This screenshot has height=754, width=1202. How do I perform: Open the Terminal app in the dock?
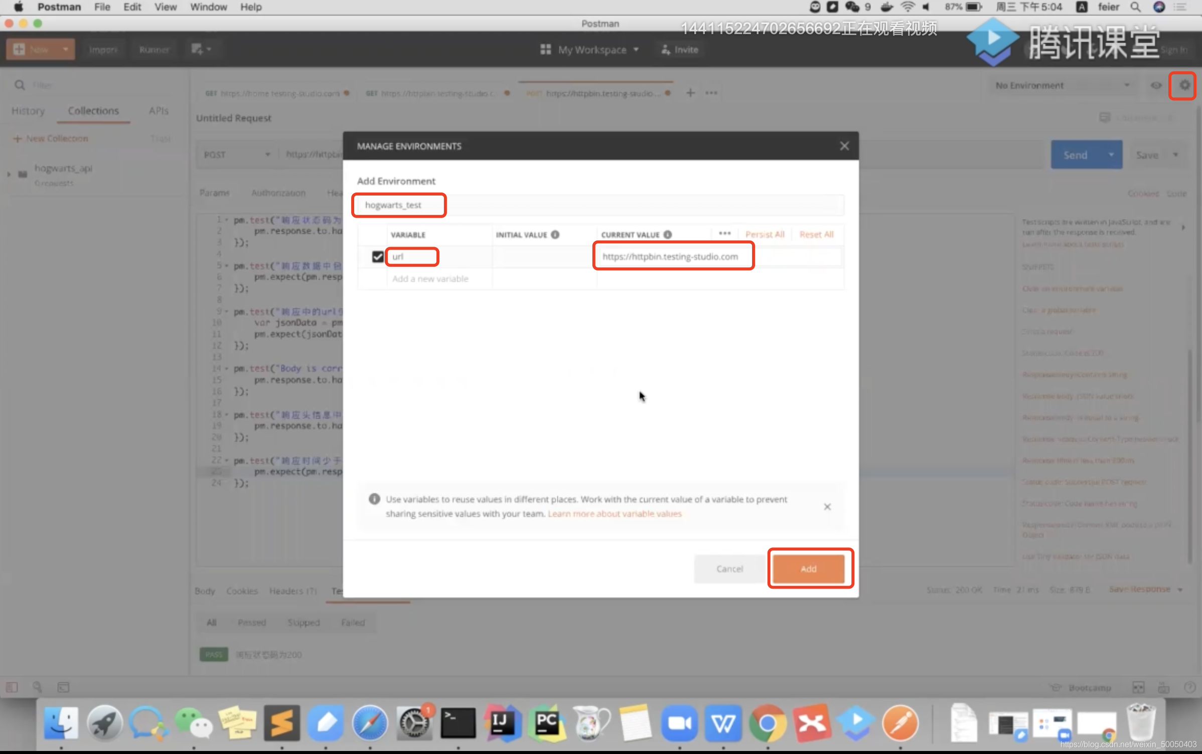[x=458, y=723]
